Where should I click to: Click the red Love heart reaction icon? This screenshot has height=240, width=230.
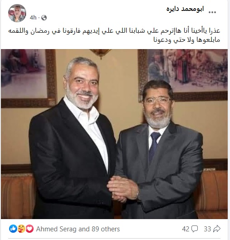(x=29, y=229)
